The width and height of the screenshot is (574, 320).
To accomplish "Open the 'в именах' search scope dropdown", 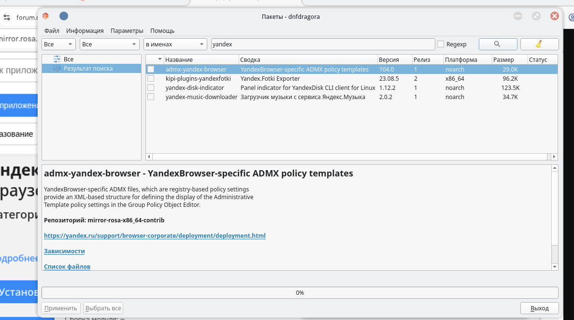I will pyautogui.click(x=175, y=44).
